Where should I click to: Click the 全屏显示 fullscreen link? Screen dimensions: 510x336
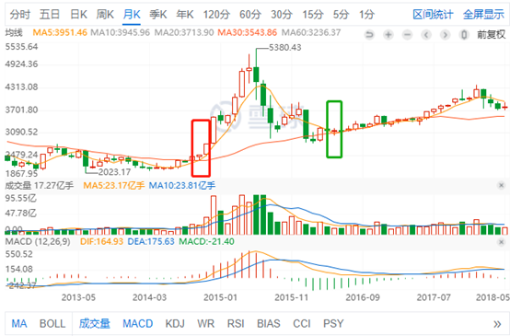[483, 15]
